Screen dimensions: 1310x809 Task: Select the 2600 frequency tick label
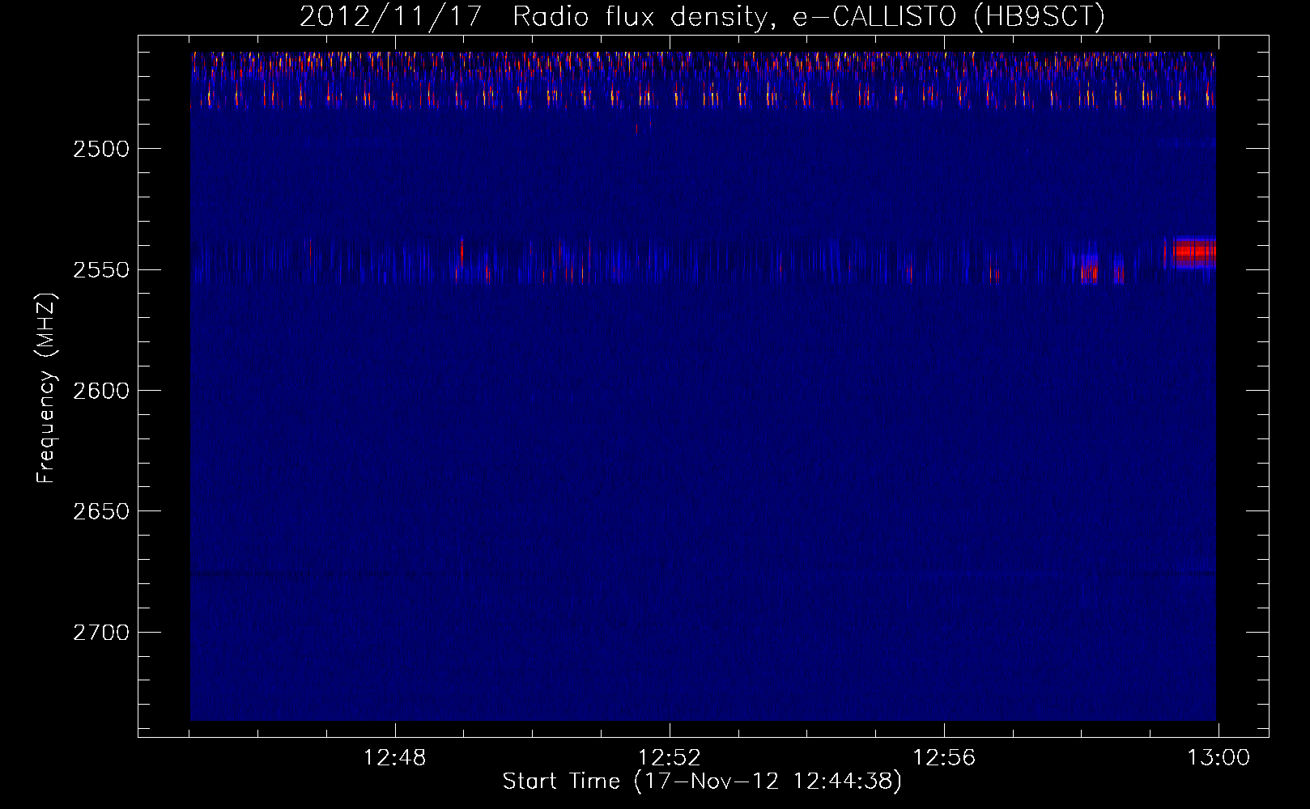100,391
